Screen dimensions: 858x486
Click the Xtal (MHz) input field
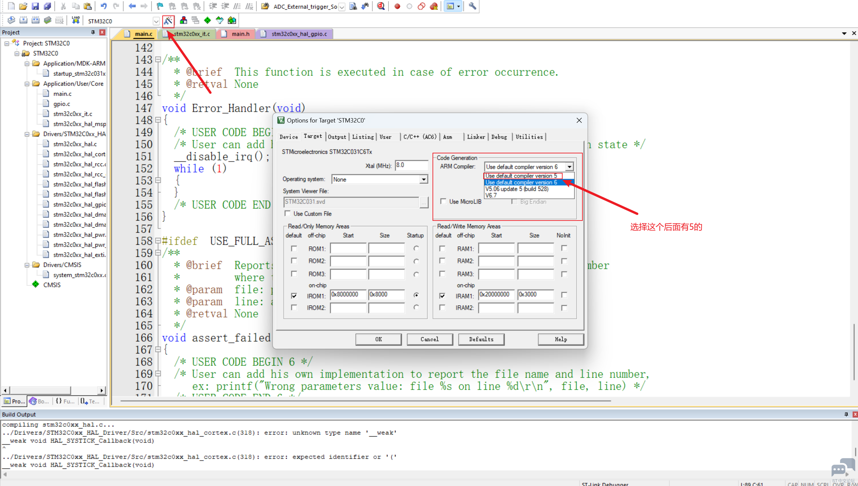coord(411,165)
